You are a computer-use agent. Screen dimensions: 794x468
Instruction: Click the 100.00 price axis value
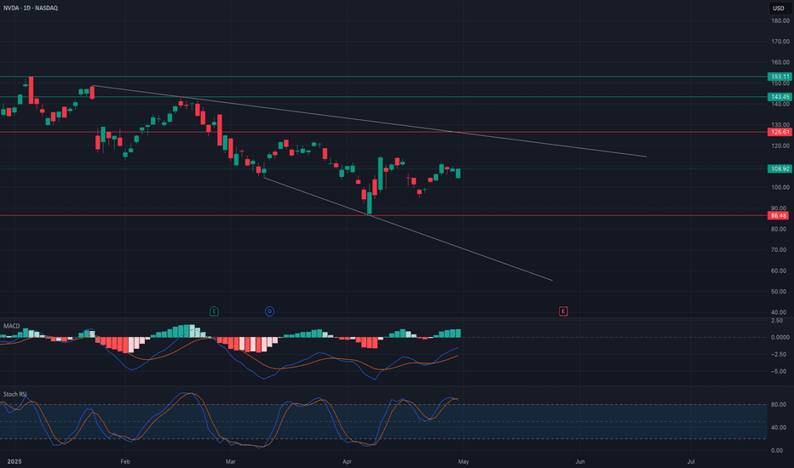[x=780, y=187]
